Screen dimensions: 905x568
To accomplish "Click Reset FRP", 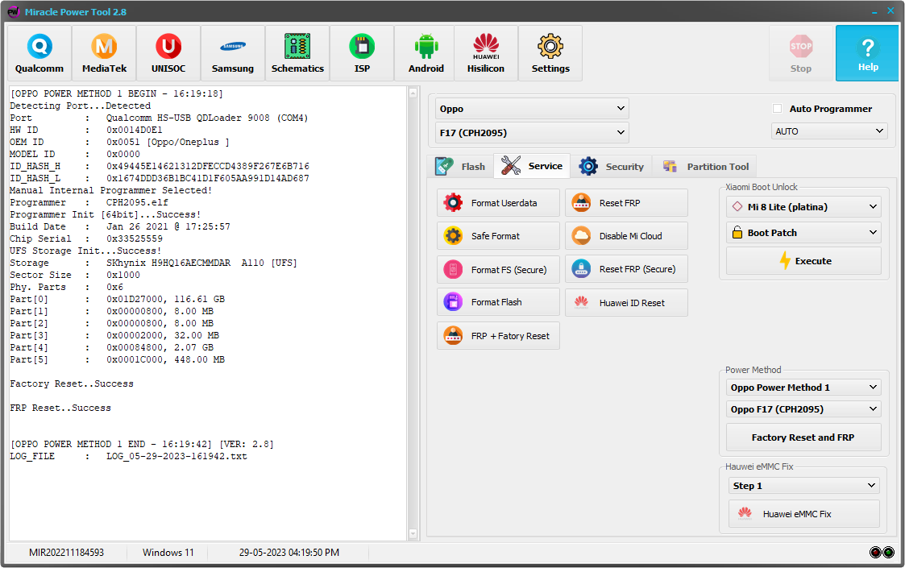I will pyautogui.click(x=626, y=203).
